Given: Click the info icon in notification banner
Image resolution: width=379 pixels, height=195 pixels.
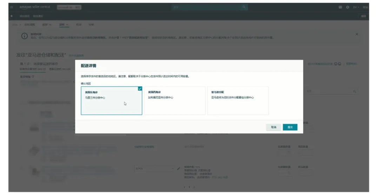Looking at the screenshot, I should point(25,36).
